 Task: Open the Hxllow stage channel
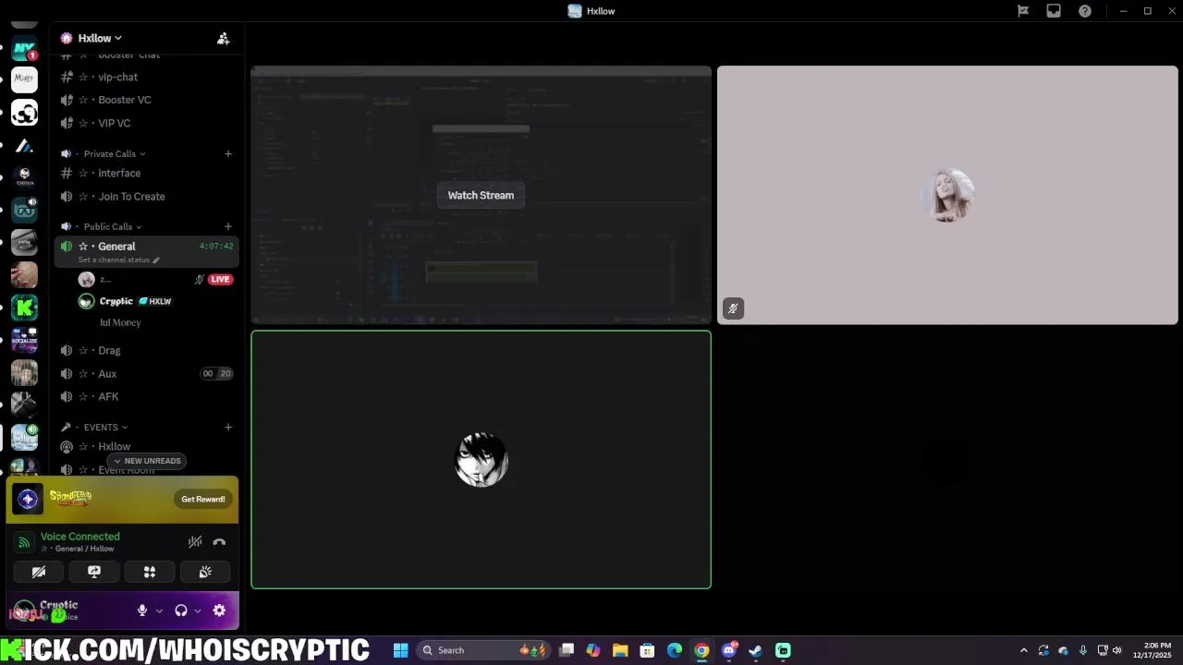click(146, 447)
